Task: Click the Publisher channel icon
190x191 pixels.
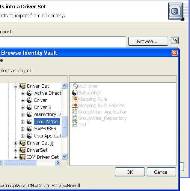Action: click(75, 86)
